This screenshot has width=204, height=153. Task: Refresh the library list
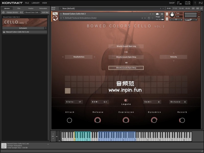click(x=3, y=12)
